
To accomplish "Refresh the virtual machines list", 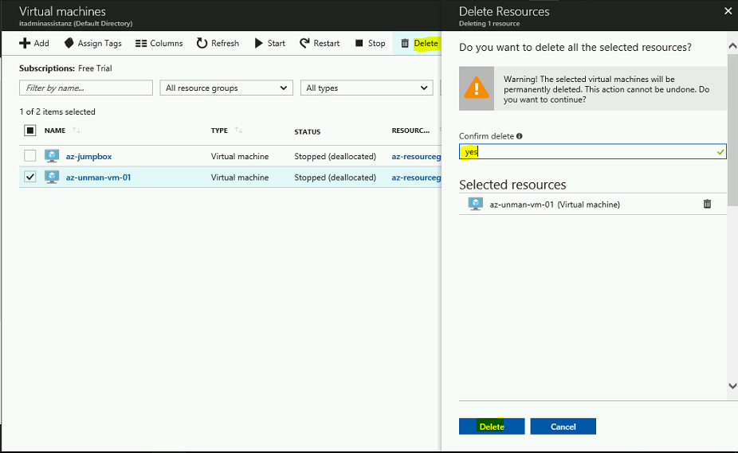I will [218, 43].
